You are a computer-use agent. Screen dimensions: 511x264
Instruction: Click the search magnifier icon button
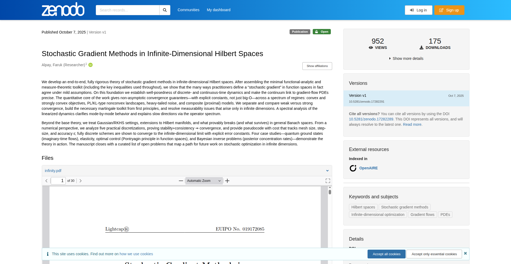(x=165, y=10)
